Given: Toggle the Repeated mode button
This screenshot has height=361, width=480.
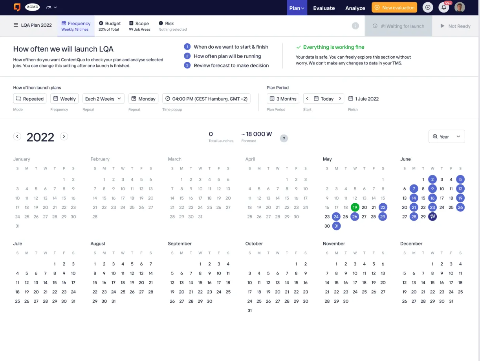Looking at the screenshot, I should point(30,99).
